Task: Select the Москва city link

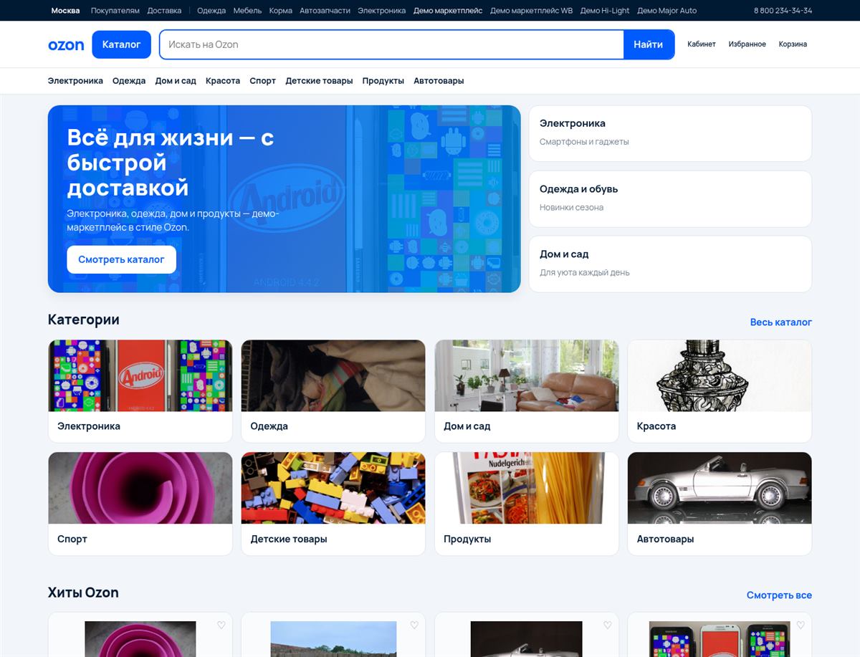Action: point(66,11)
